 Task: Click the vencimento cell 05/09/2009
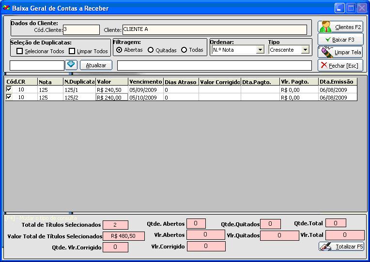(x=146, y=90)
